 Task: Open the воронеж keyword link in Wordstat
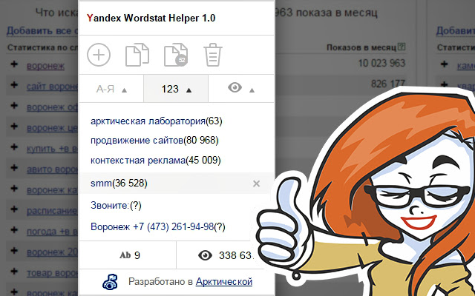coord(45,66)
